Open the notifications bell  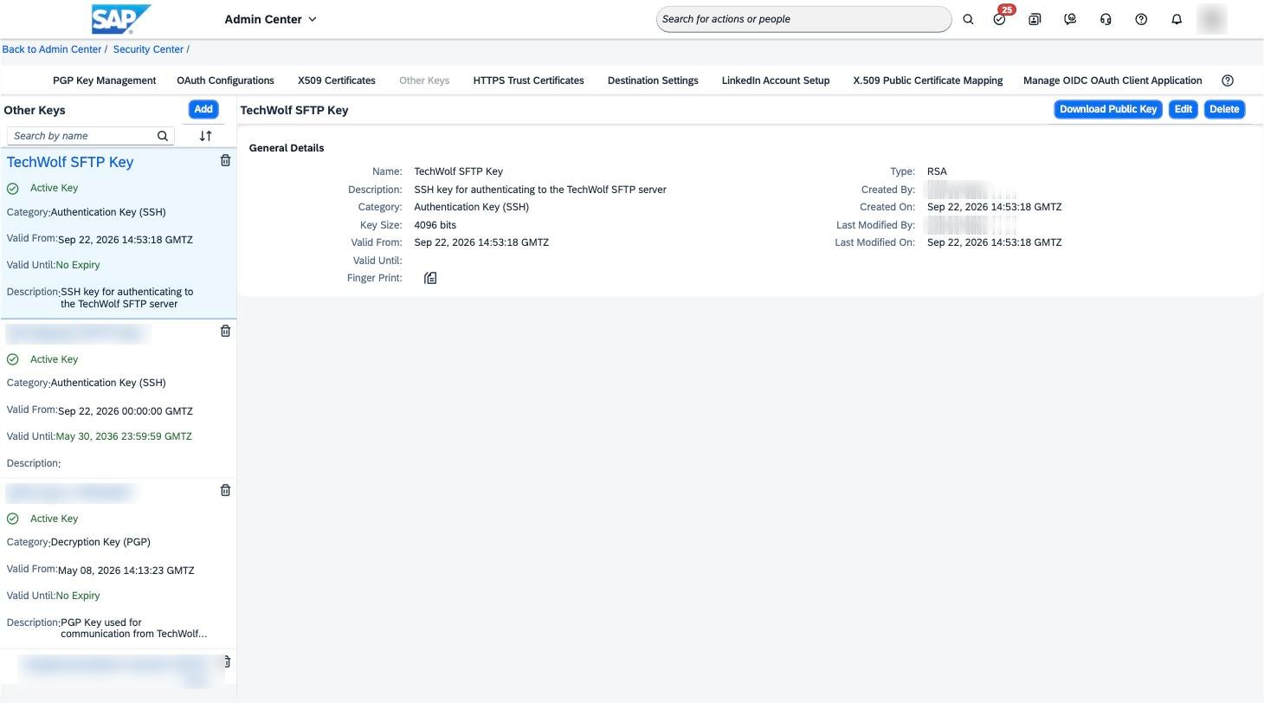click(1177, 19)
